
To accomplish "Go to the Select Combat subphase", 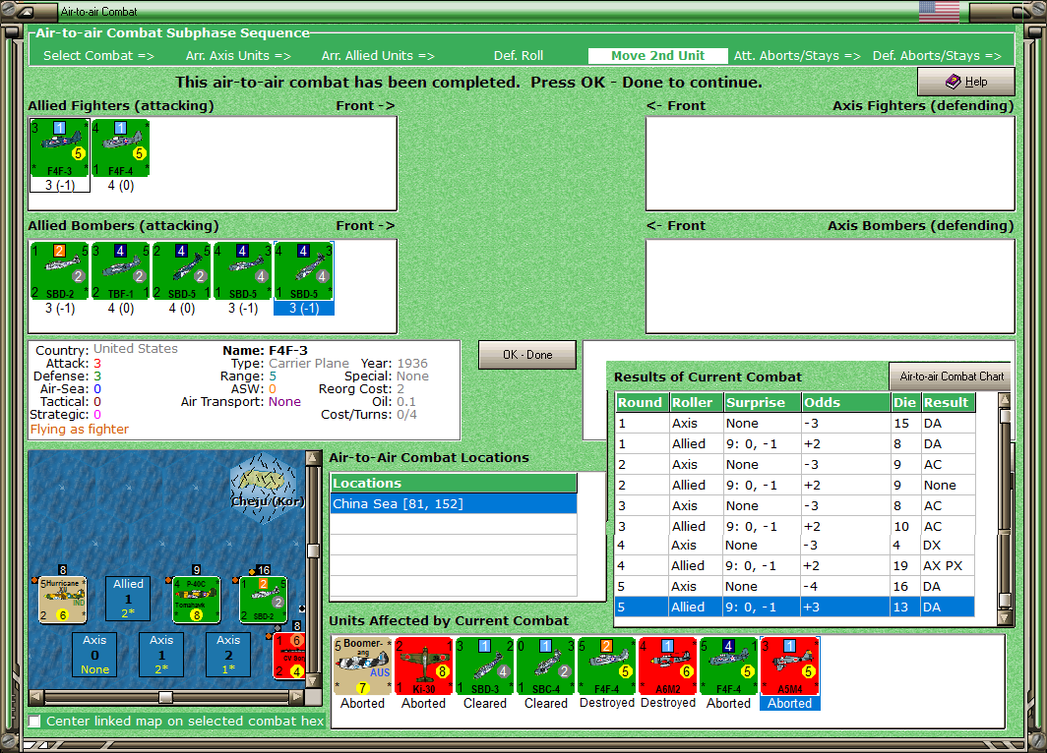I will pos(98,56).
